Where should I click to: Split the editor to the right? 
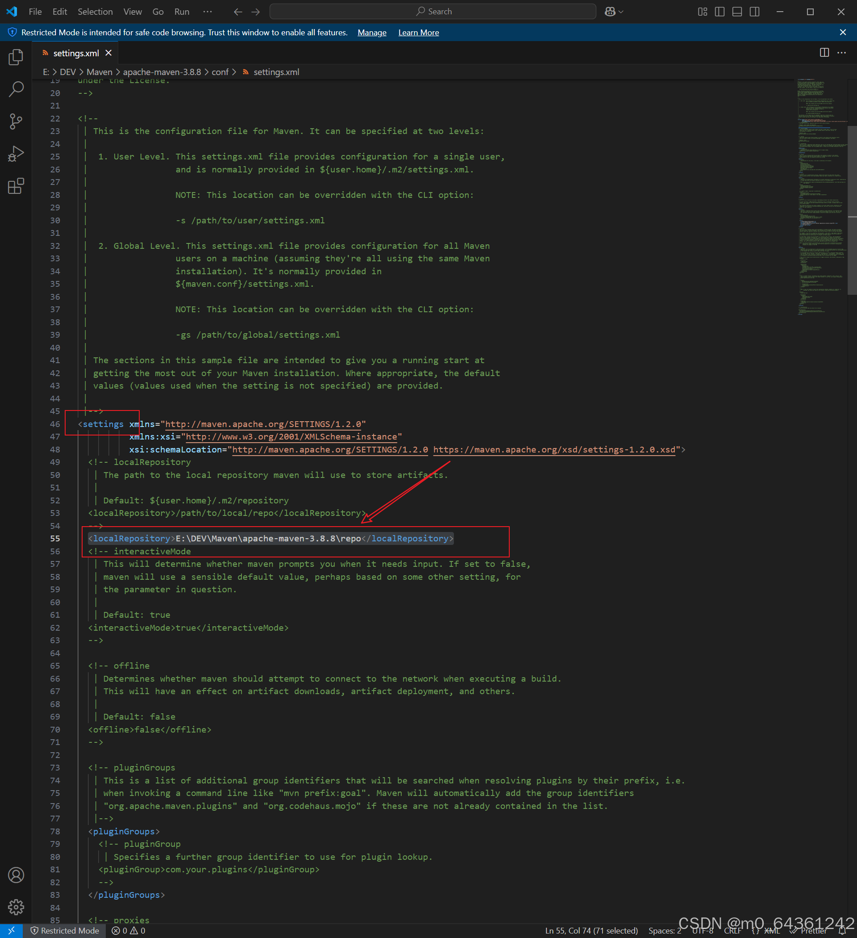point(824,53)
